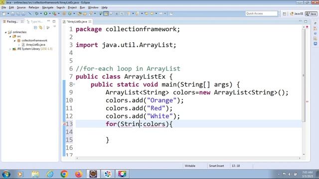Click the New Java Package icon
Viewport: 319px width, 179px height.
64,13
